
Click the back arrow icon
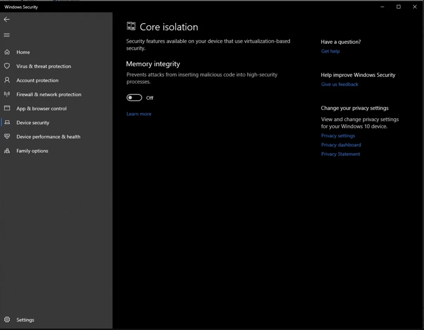[x=7, y=19]
